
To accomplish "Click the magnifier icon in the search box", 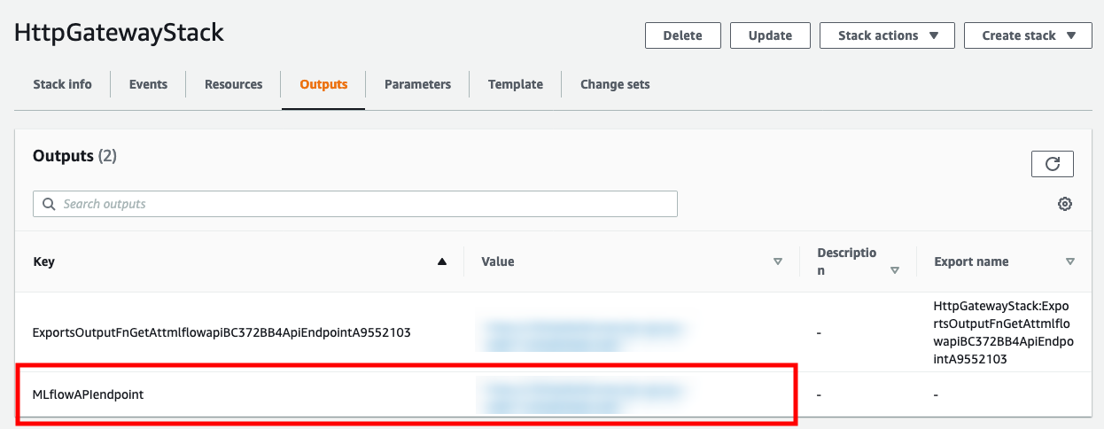I will pos(48,204).
